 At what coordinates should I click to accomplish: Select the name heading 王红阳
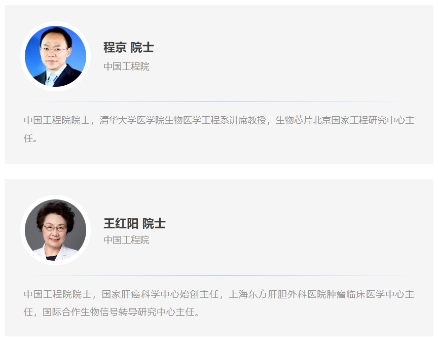point(121,223)
